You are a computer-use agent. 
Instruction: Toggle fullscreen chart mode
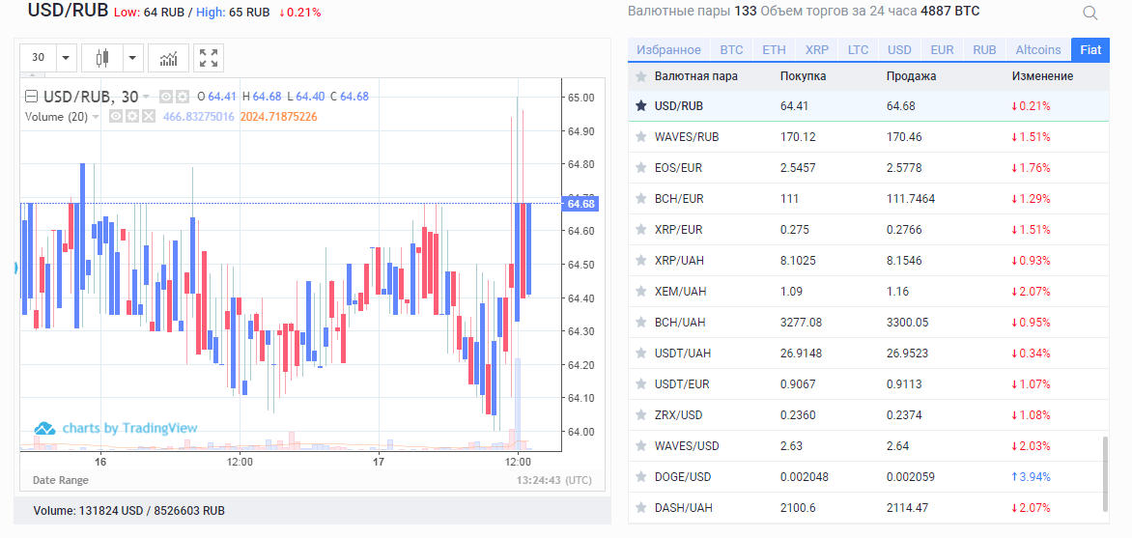click(209, 58)
